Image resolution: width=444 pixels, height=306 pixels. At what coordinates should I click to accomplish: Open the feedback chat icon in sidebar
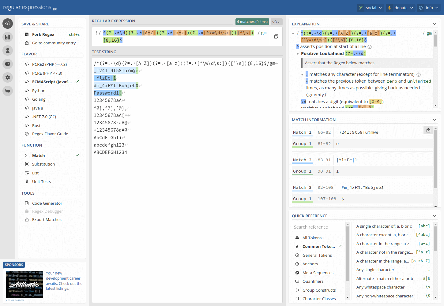[8, 91]
